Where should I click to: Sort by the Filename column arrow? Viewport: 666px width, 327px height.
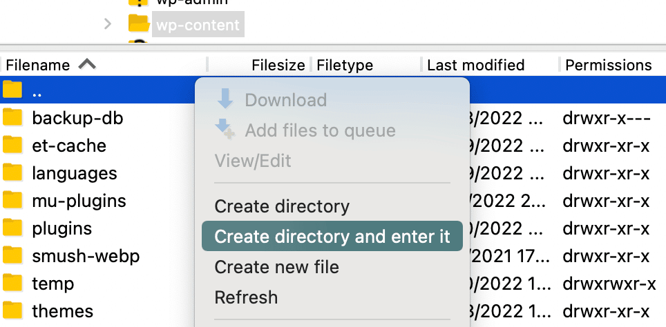coord(87,65)
